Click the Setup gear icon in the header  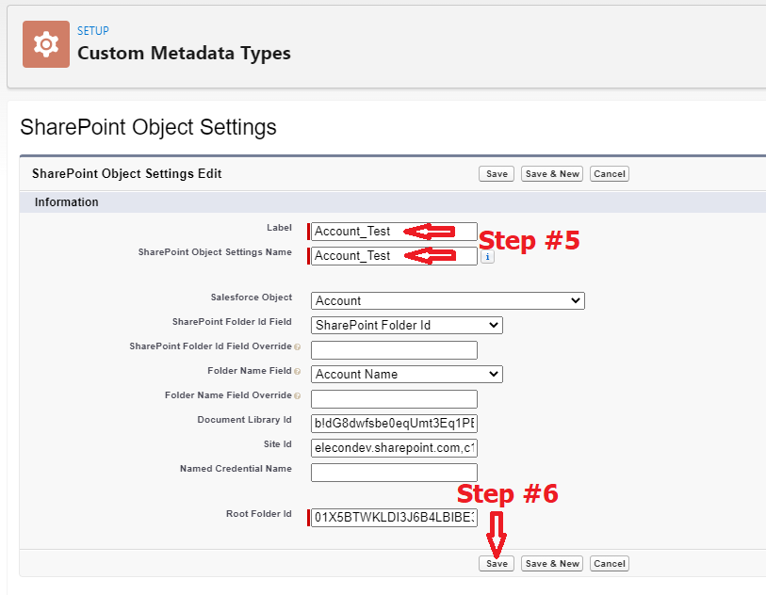[x=45, y=43]
